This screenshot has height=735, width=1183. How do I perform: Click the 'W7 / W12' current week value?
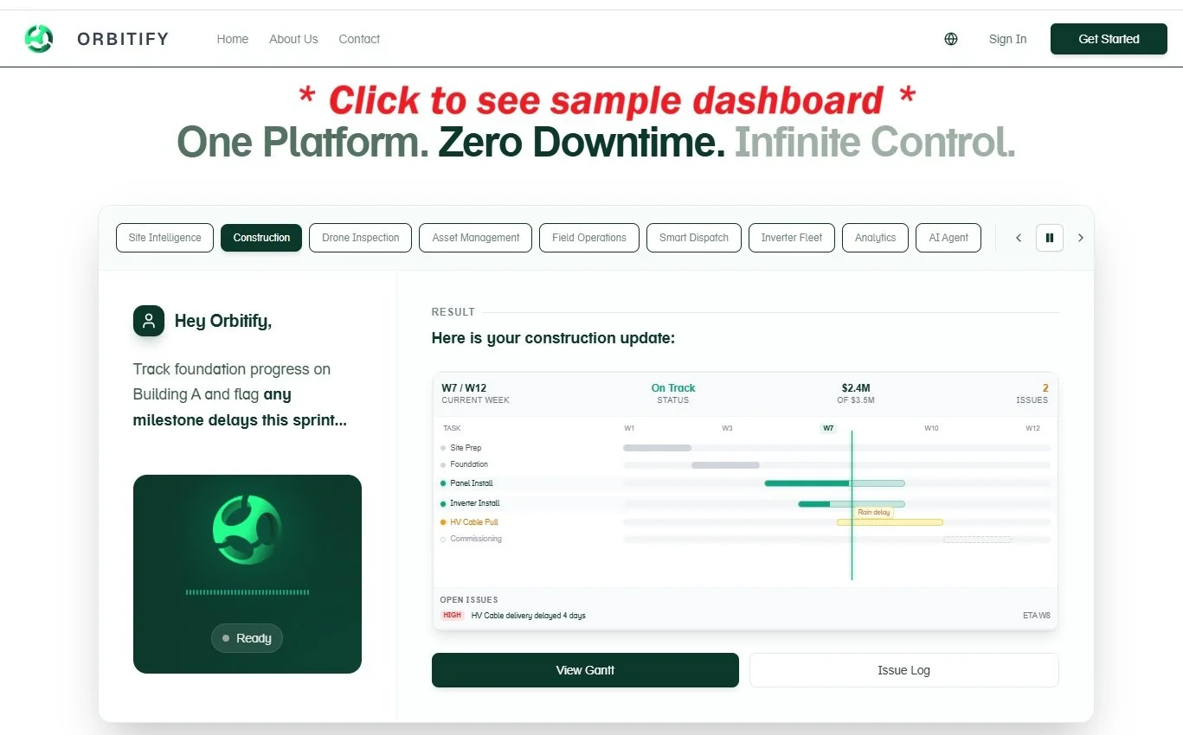click(x=464, y=388)
